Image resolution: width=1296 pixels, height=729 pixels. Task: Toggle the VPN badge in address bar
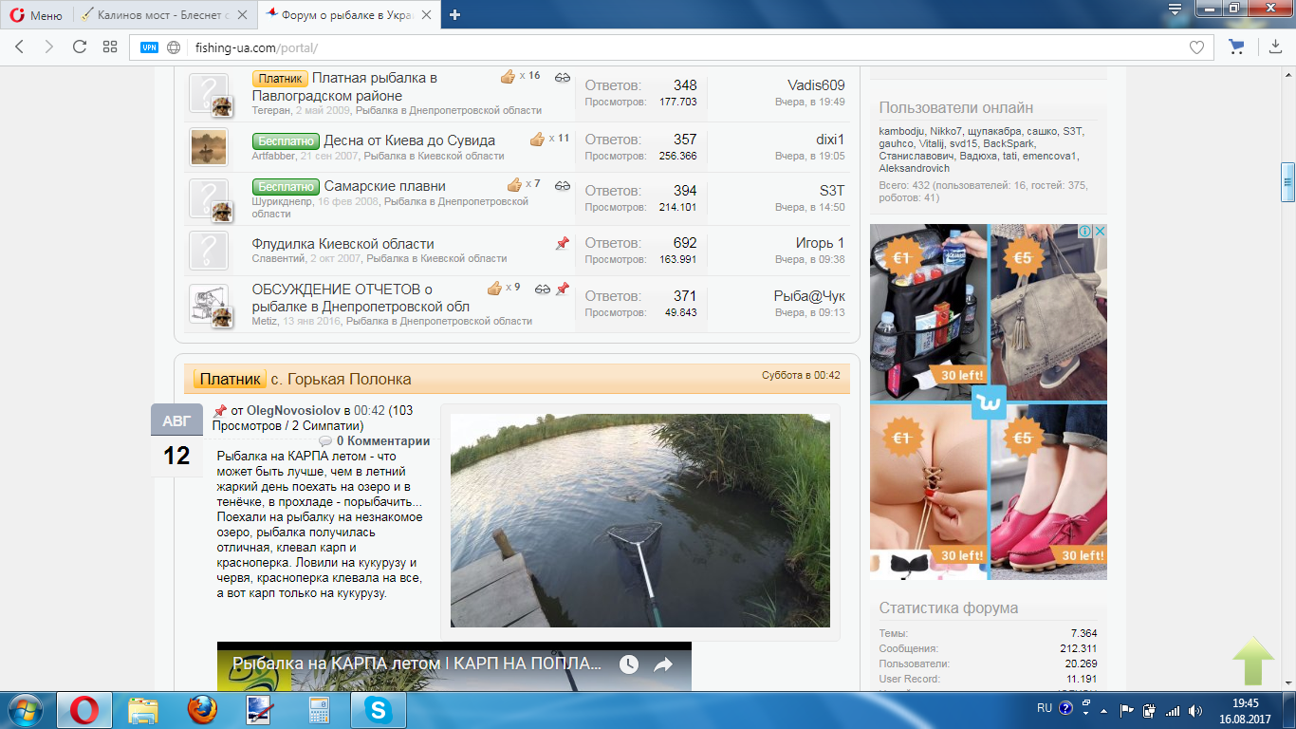[149, 47]
